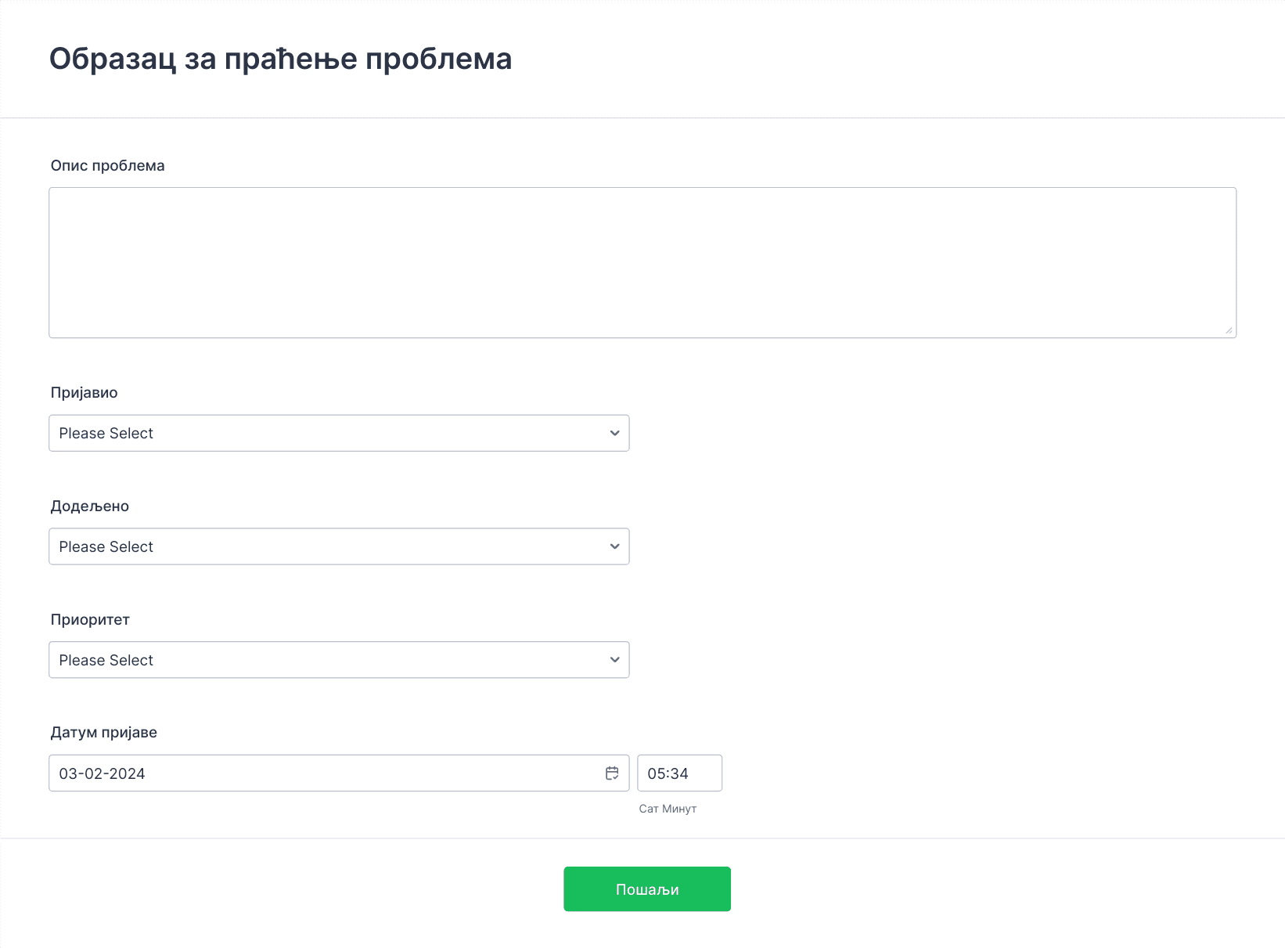The image size is (1285, 948).
Task: Open the Пријавио dropdown list
Action: (339, 433)
